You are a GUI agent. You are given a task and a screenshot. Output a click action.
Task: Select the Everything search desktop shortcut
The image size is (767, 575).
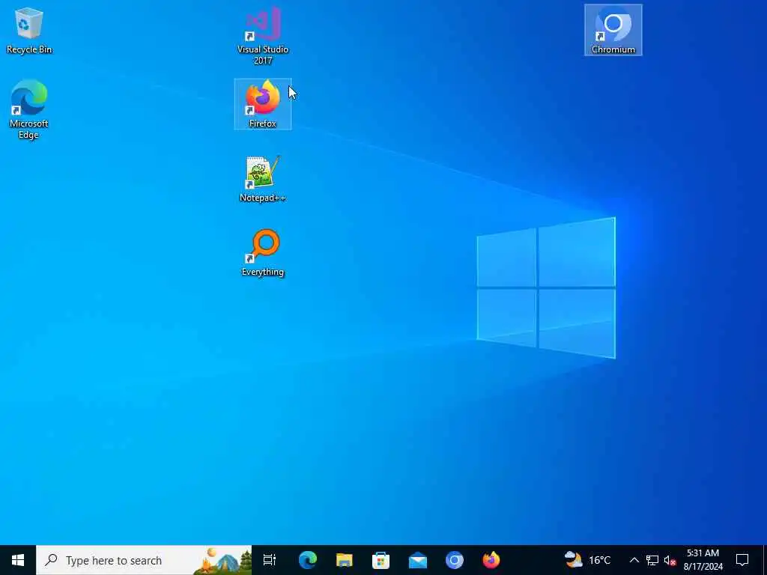(263, 253)
